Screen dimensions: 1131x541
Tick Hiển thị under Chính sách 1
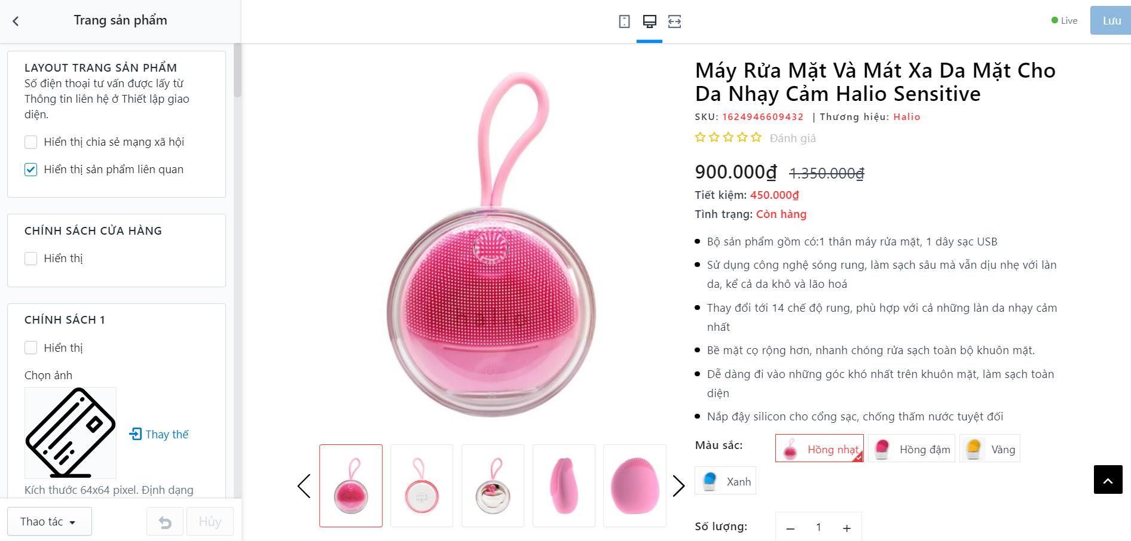pyautogui.click(x=30, y=348)
